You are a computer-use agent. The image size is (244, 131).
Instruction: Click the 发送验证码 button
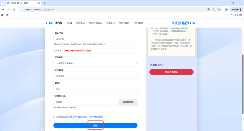[x=128, y=102]
